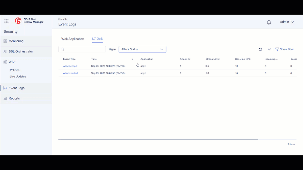
Task: Click the search magnifier icon
Action: (63, 49)
